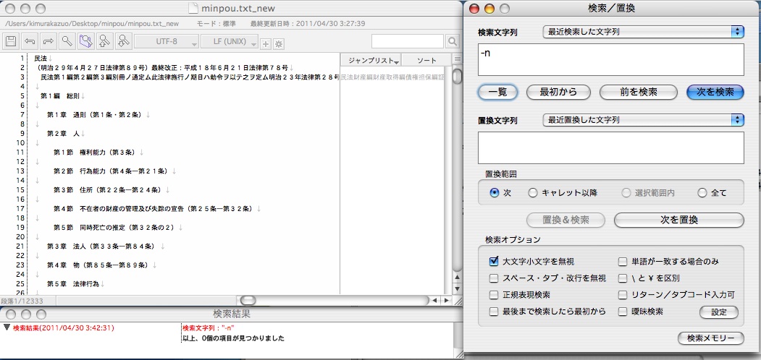The height and width of the screenshot is (360, 761).
Task: Enable リターン／タブコード入力可 checkbox
Action: click(623, 295)
